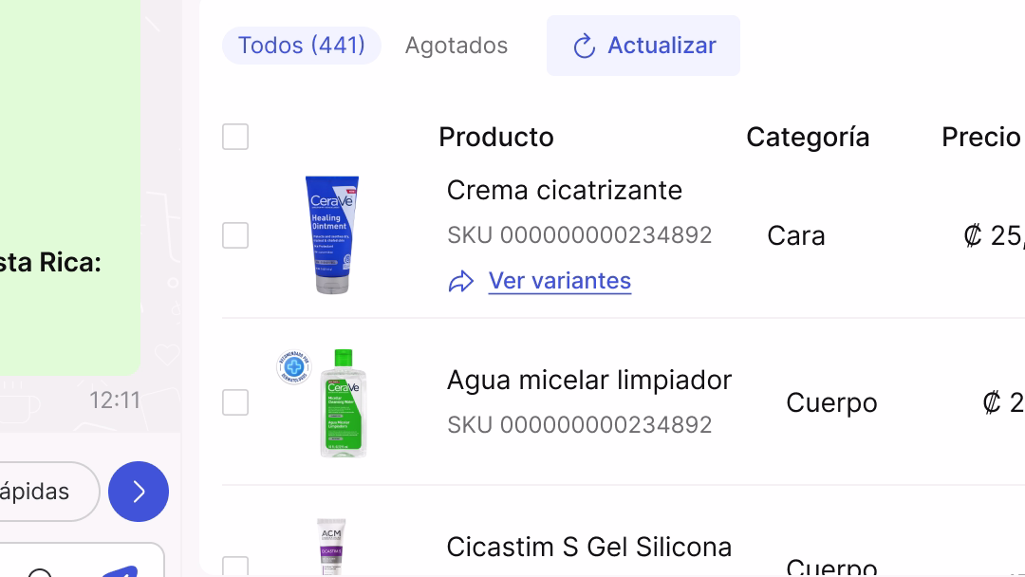Open the CeraVe Healing Ointment product image
Viewport: 1025px width, 577px height.
pos(332,234)
